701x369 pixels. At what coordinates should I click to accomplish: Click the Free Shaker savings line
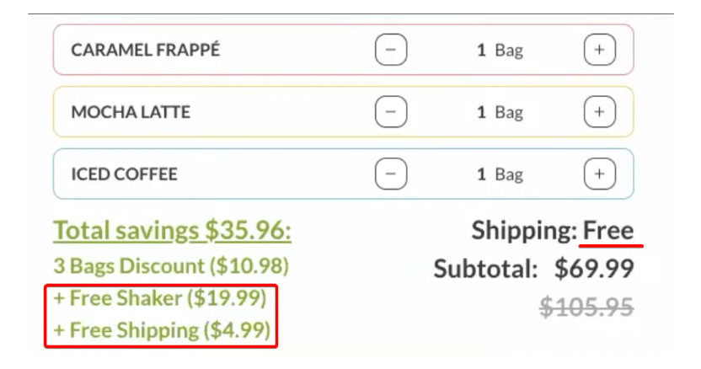pos(160,298)
